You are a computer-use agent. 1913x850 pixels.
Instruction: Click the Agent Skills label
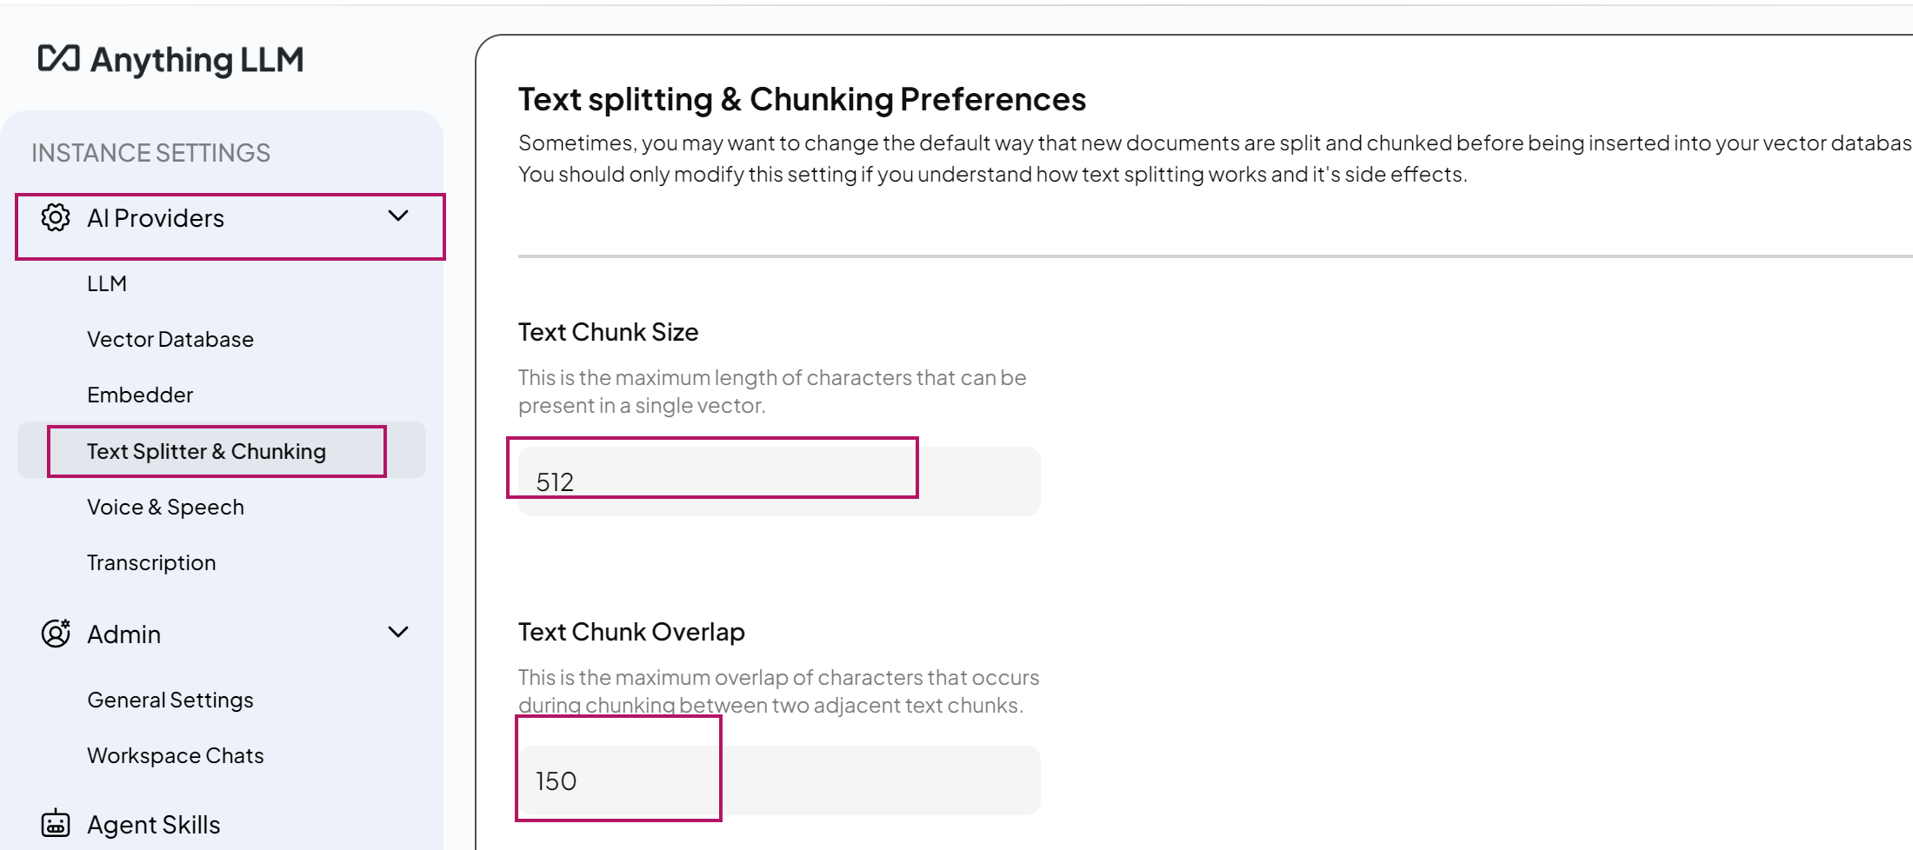[154, 824]
